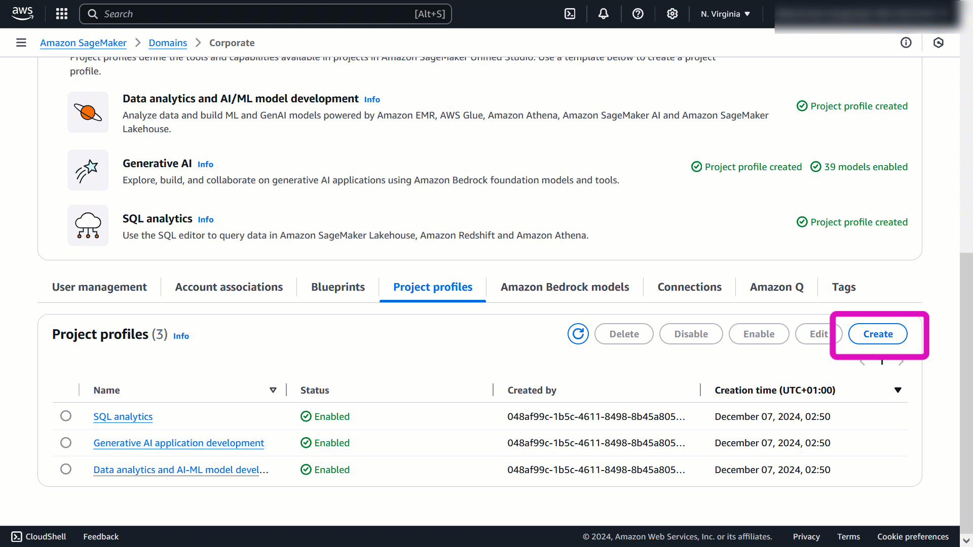Open the AWS services grid menu
973x547 pixels.
pos(61,14)
